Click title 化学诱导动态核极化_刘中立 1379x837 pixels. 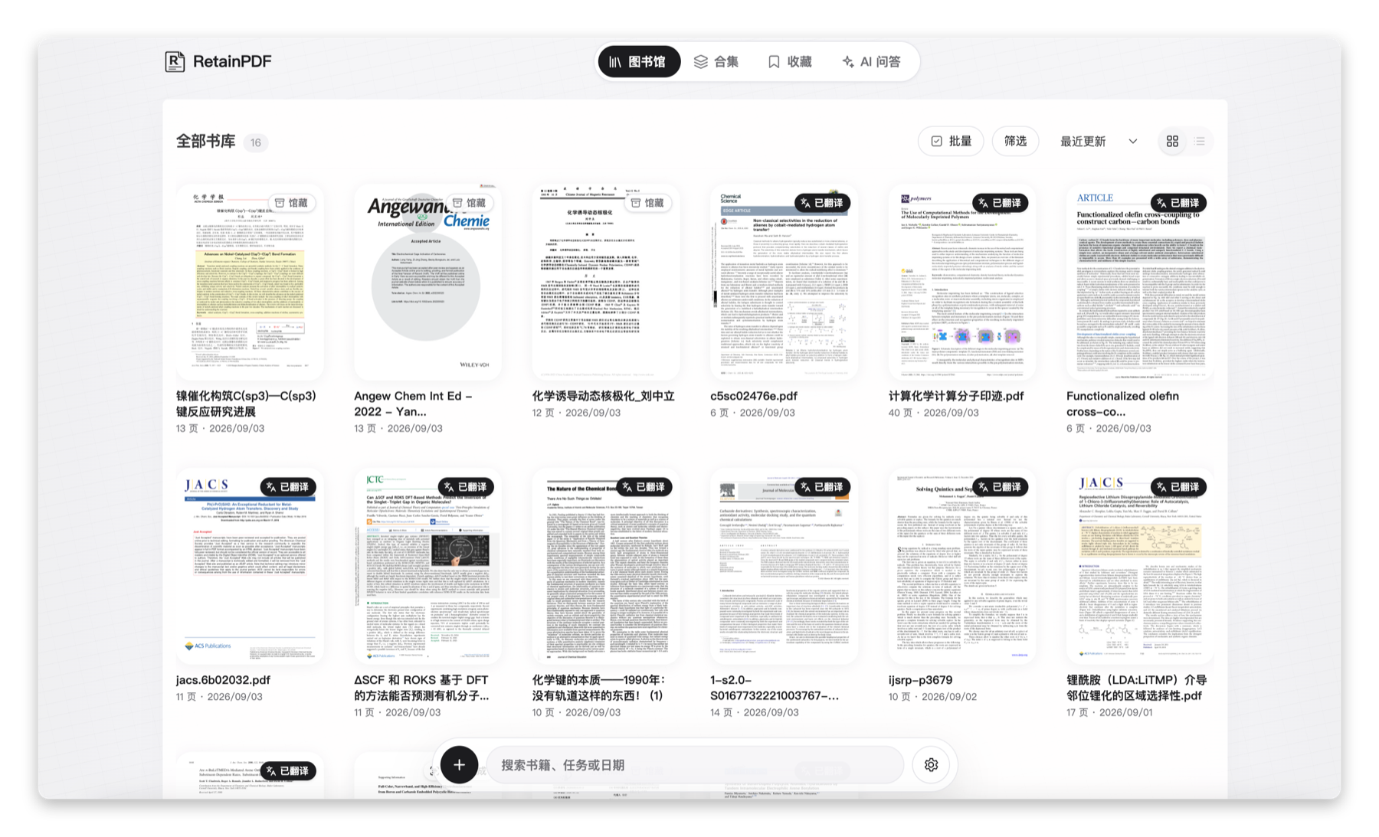tap(604, 396)
